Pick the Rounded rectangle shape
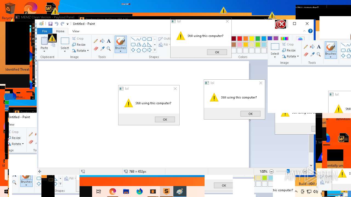 tap(133, 45)
